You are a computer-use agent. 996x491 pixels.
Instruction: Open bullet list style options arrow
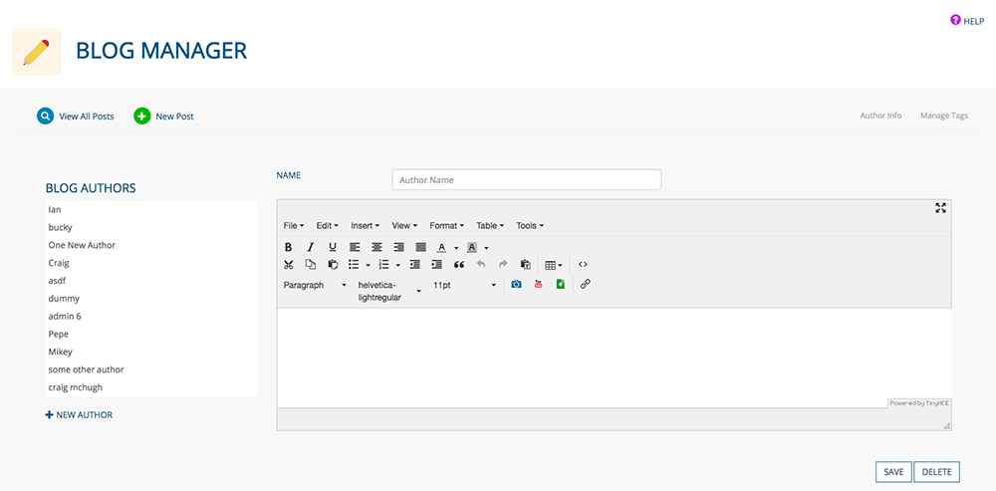coord(368,265)
